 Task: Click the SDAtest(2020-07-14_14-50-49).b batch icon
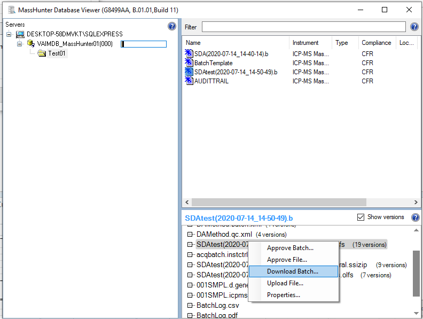pyautogui.click(x=189, y=72)
